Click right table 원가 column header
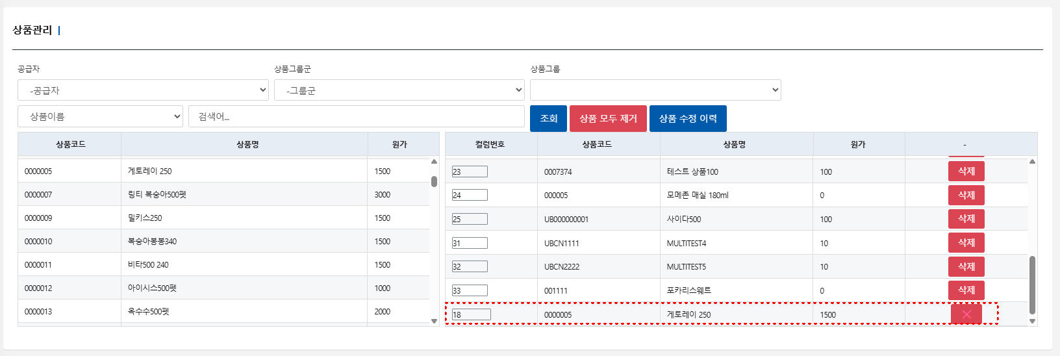 click(x=858, y=144)
